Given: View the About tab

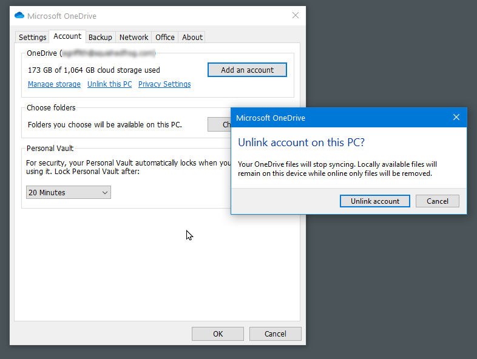Looking at the screenshot, I should tap(192, 37).
